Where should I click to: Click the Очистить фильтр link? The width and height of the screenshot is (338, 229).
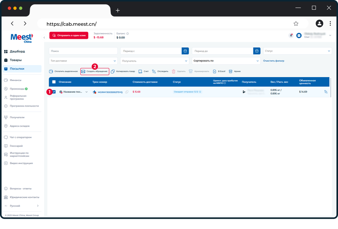coord(273,61)
